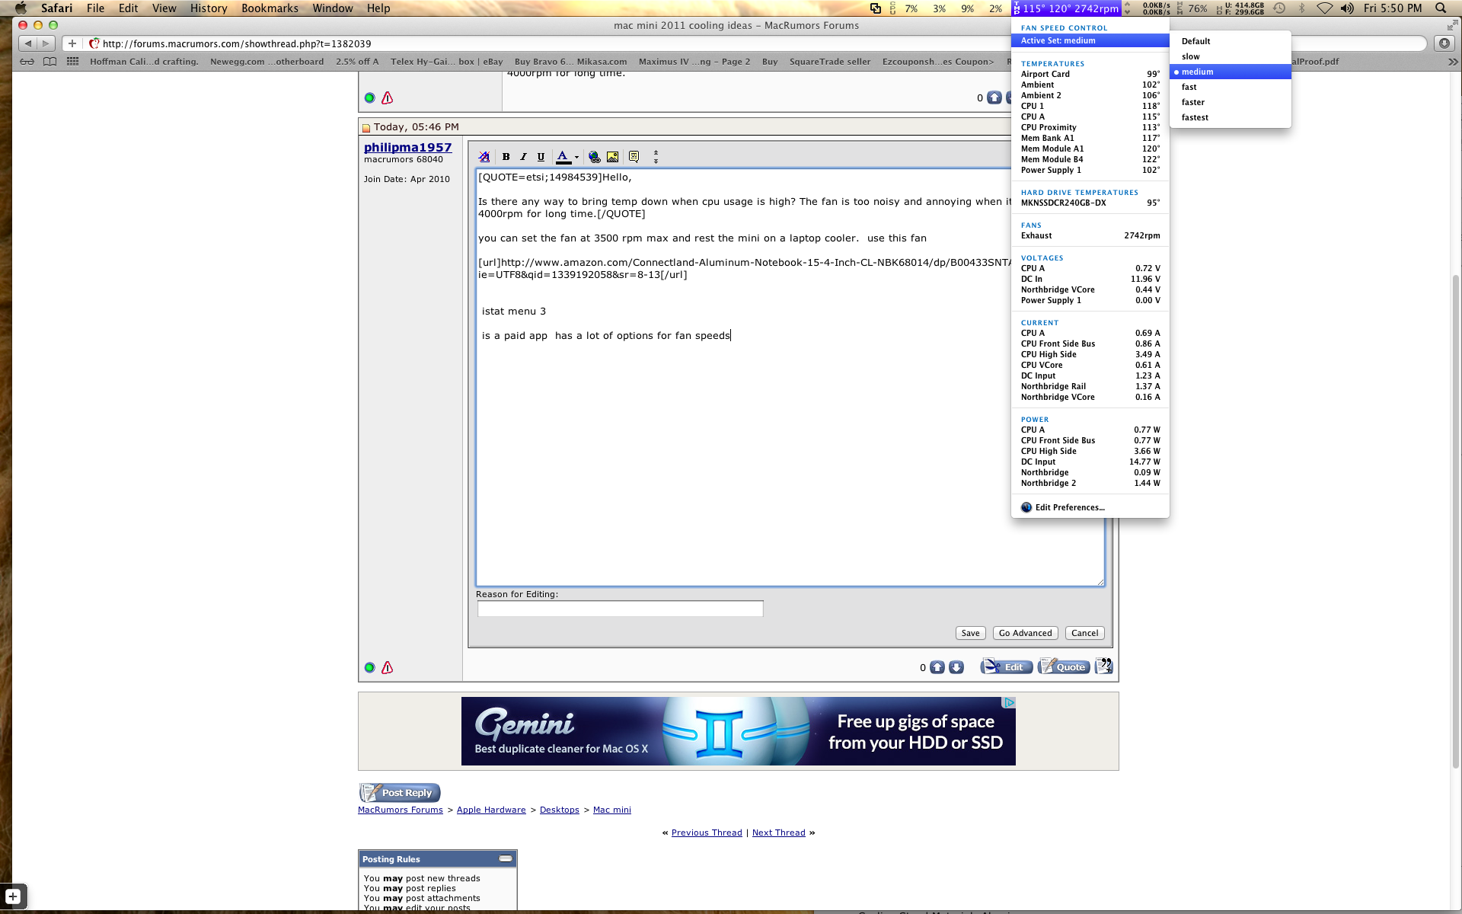Show more bookmarks via double chevron
Viewport: 1462px width, 914px height.
pyautogui.click(x=1452, y=62)
